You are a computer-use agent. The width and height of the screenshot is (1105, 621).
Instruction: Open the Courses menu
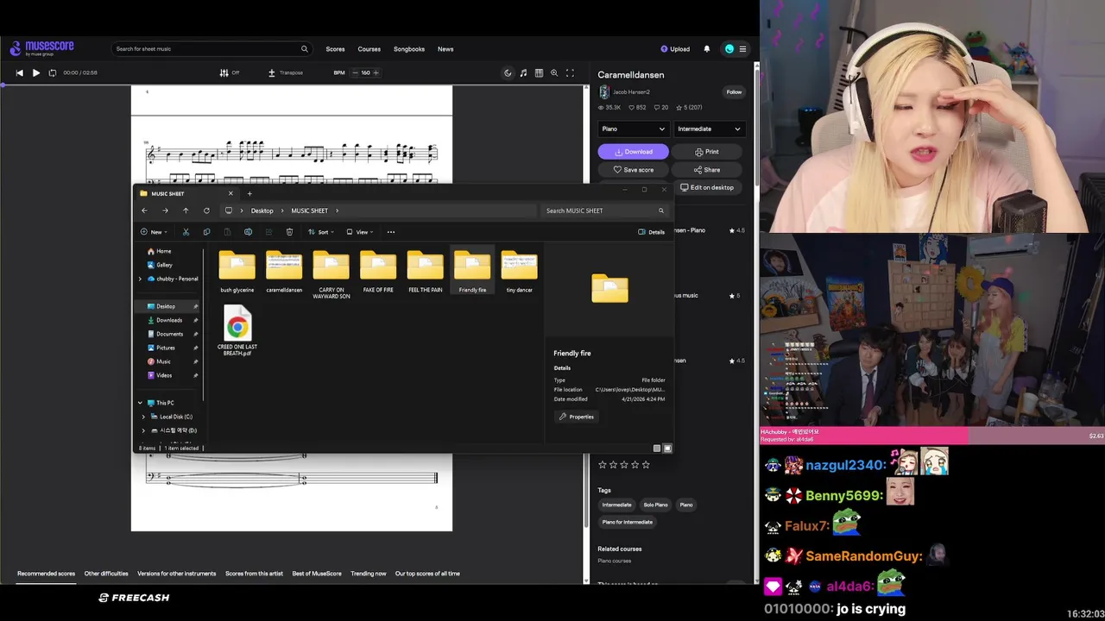pos(369,49)
